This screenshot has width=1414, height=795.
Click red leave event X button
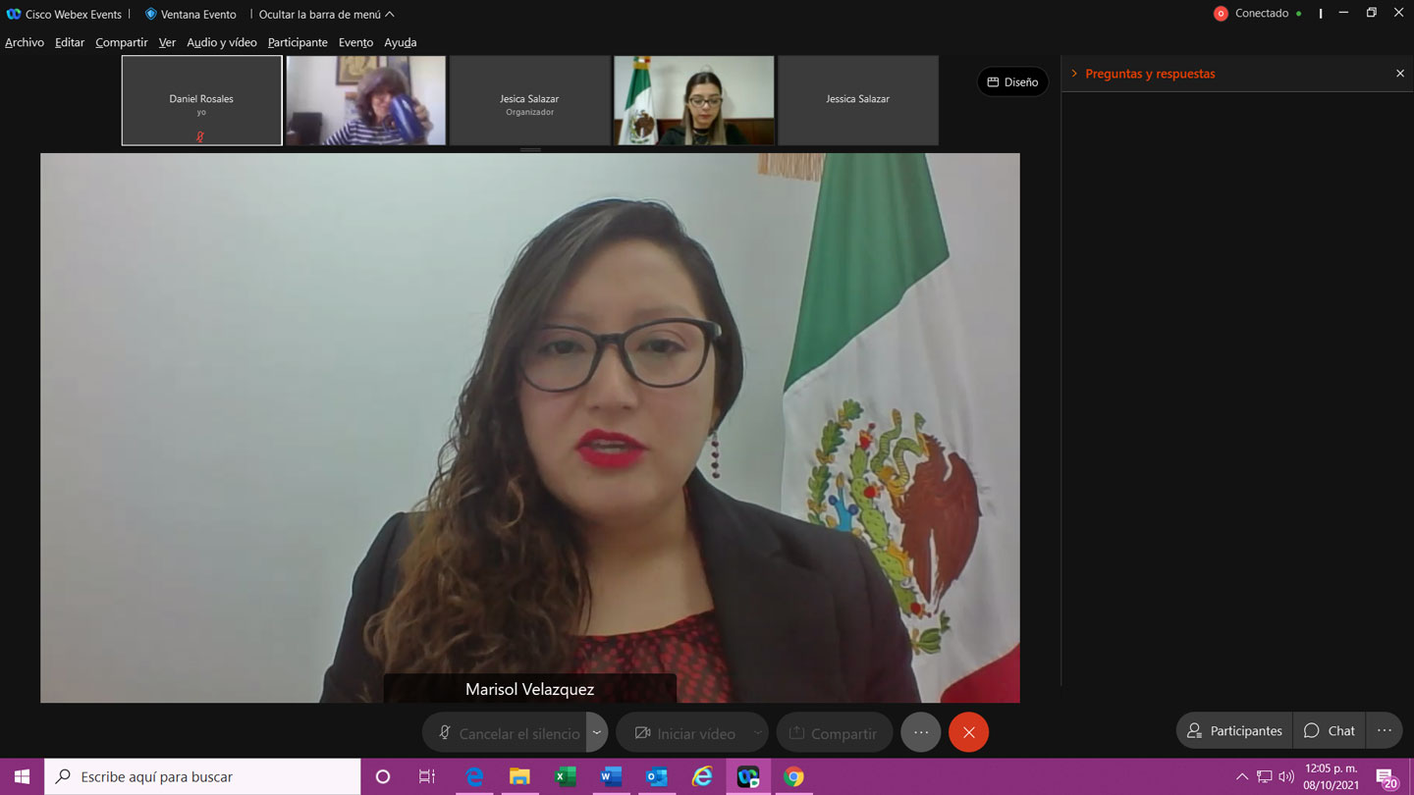(968, 732)
